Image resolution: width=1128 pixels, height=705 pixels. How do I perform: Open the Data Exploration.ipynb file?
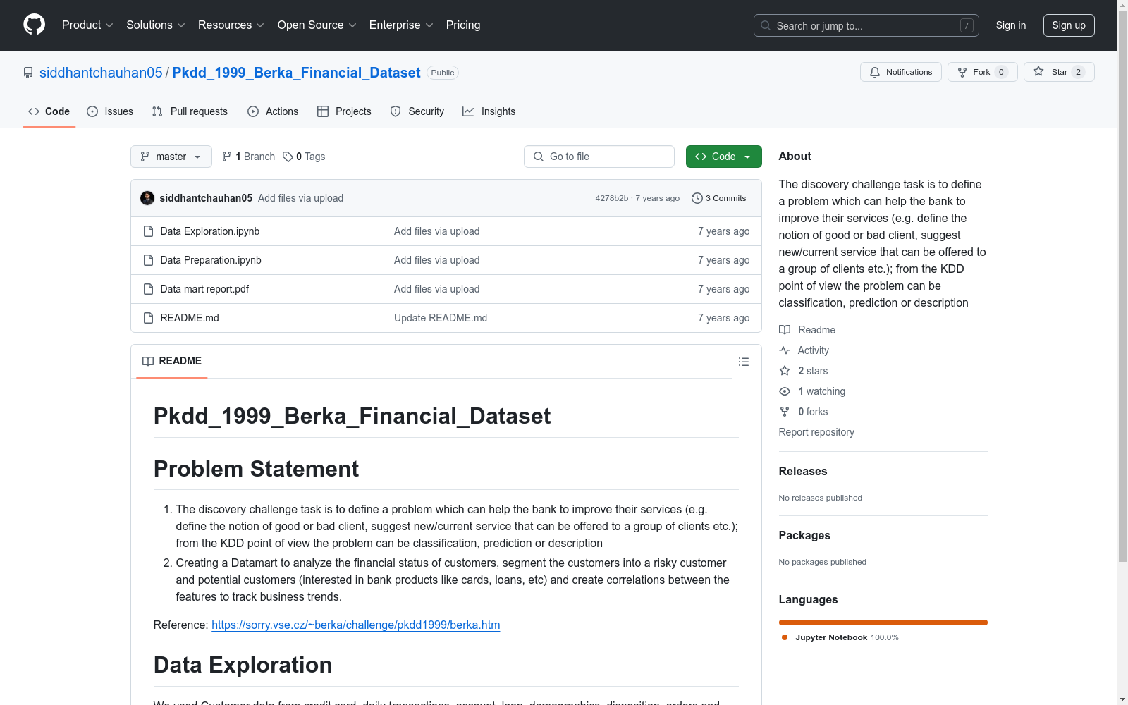pos(210,231)
